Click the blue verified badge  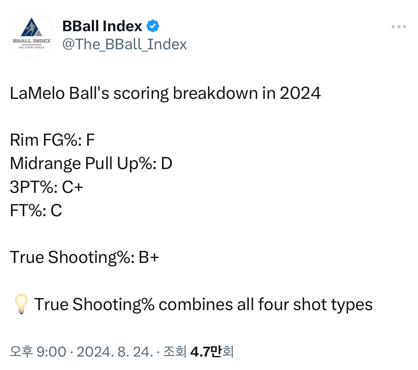coord(153,26)
